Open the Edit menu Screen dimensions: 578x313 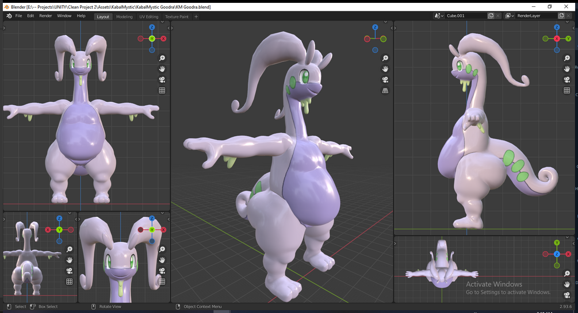click(x=30, y=16)
